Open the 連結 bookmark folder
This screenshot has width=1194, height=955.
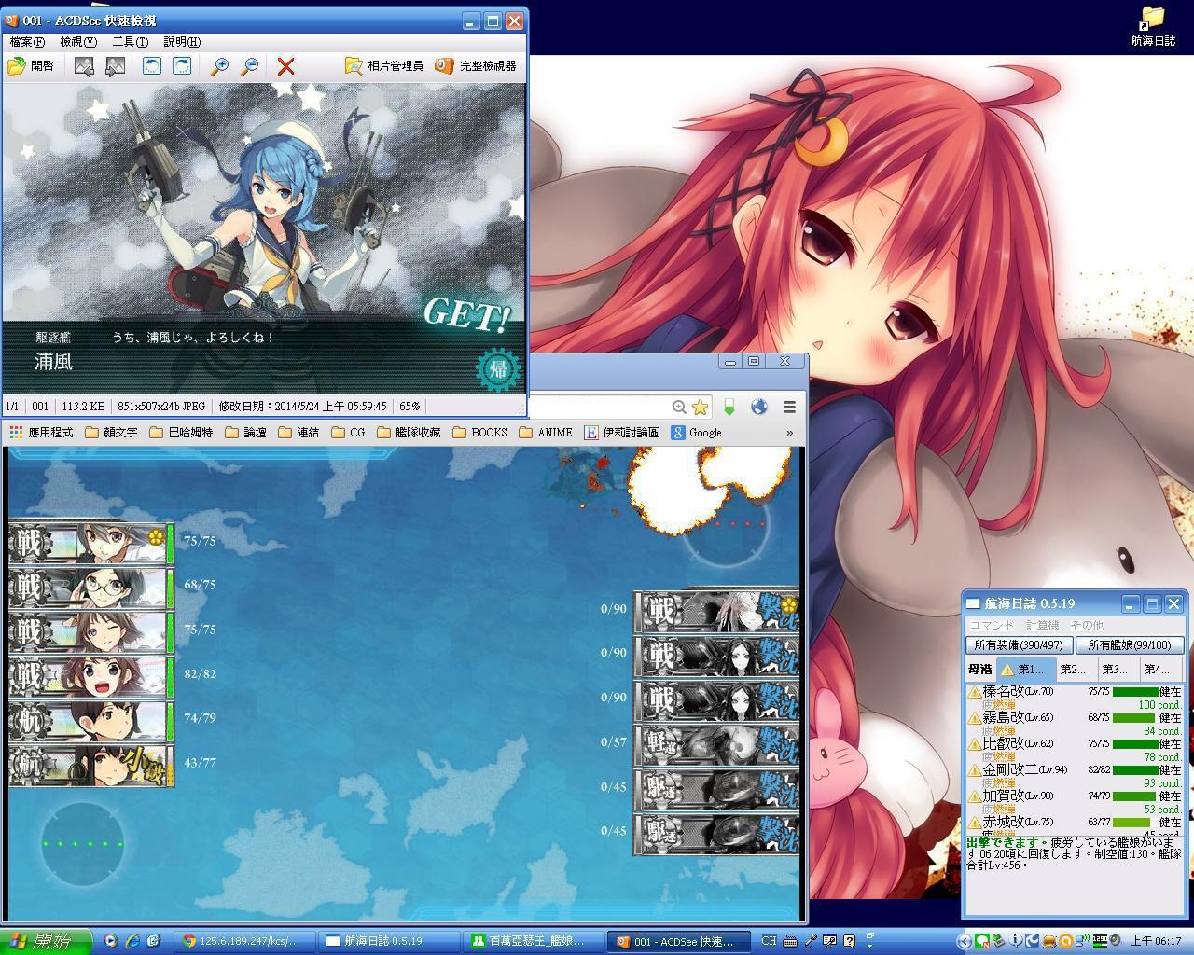click(298, 433)
